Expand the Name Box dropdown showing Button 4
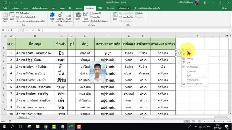 coord(16,30)
